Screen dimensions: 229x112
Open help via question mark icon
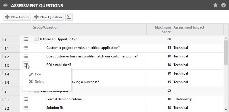(224, 5)
